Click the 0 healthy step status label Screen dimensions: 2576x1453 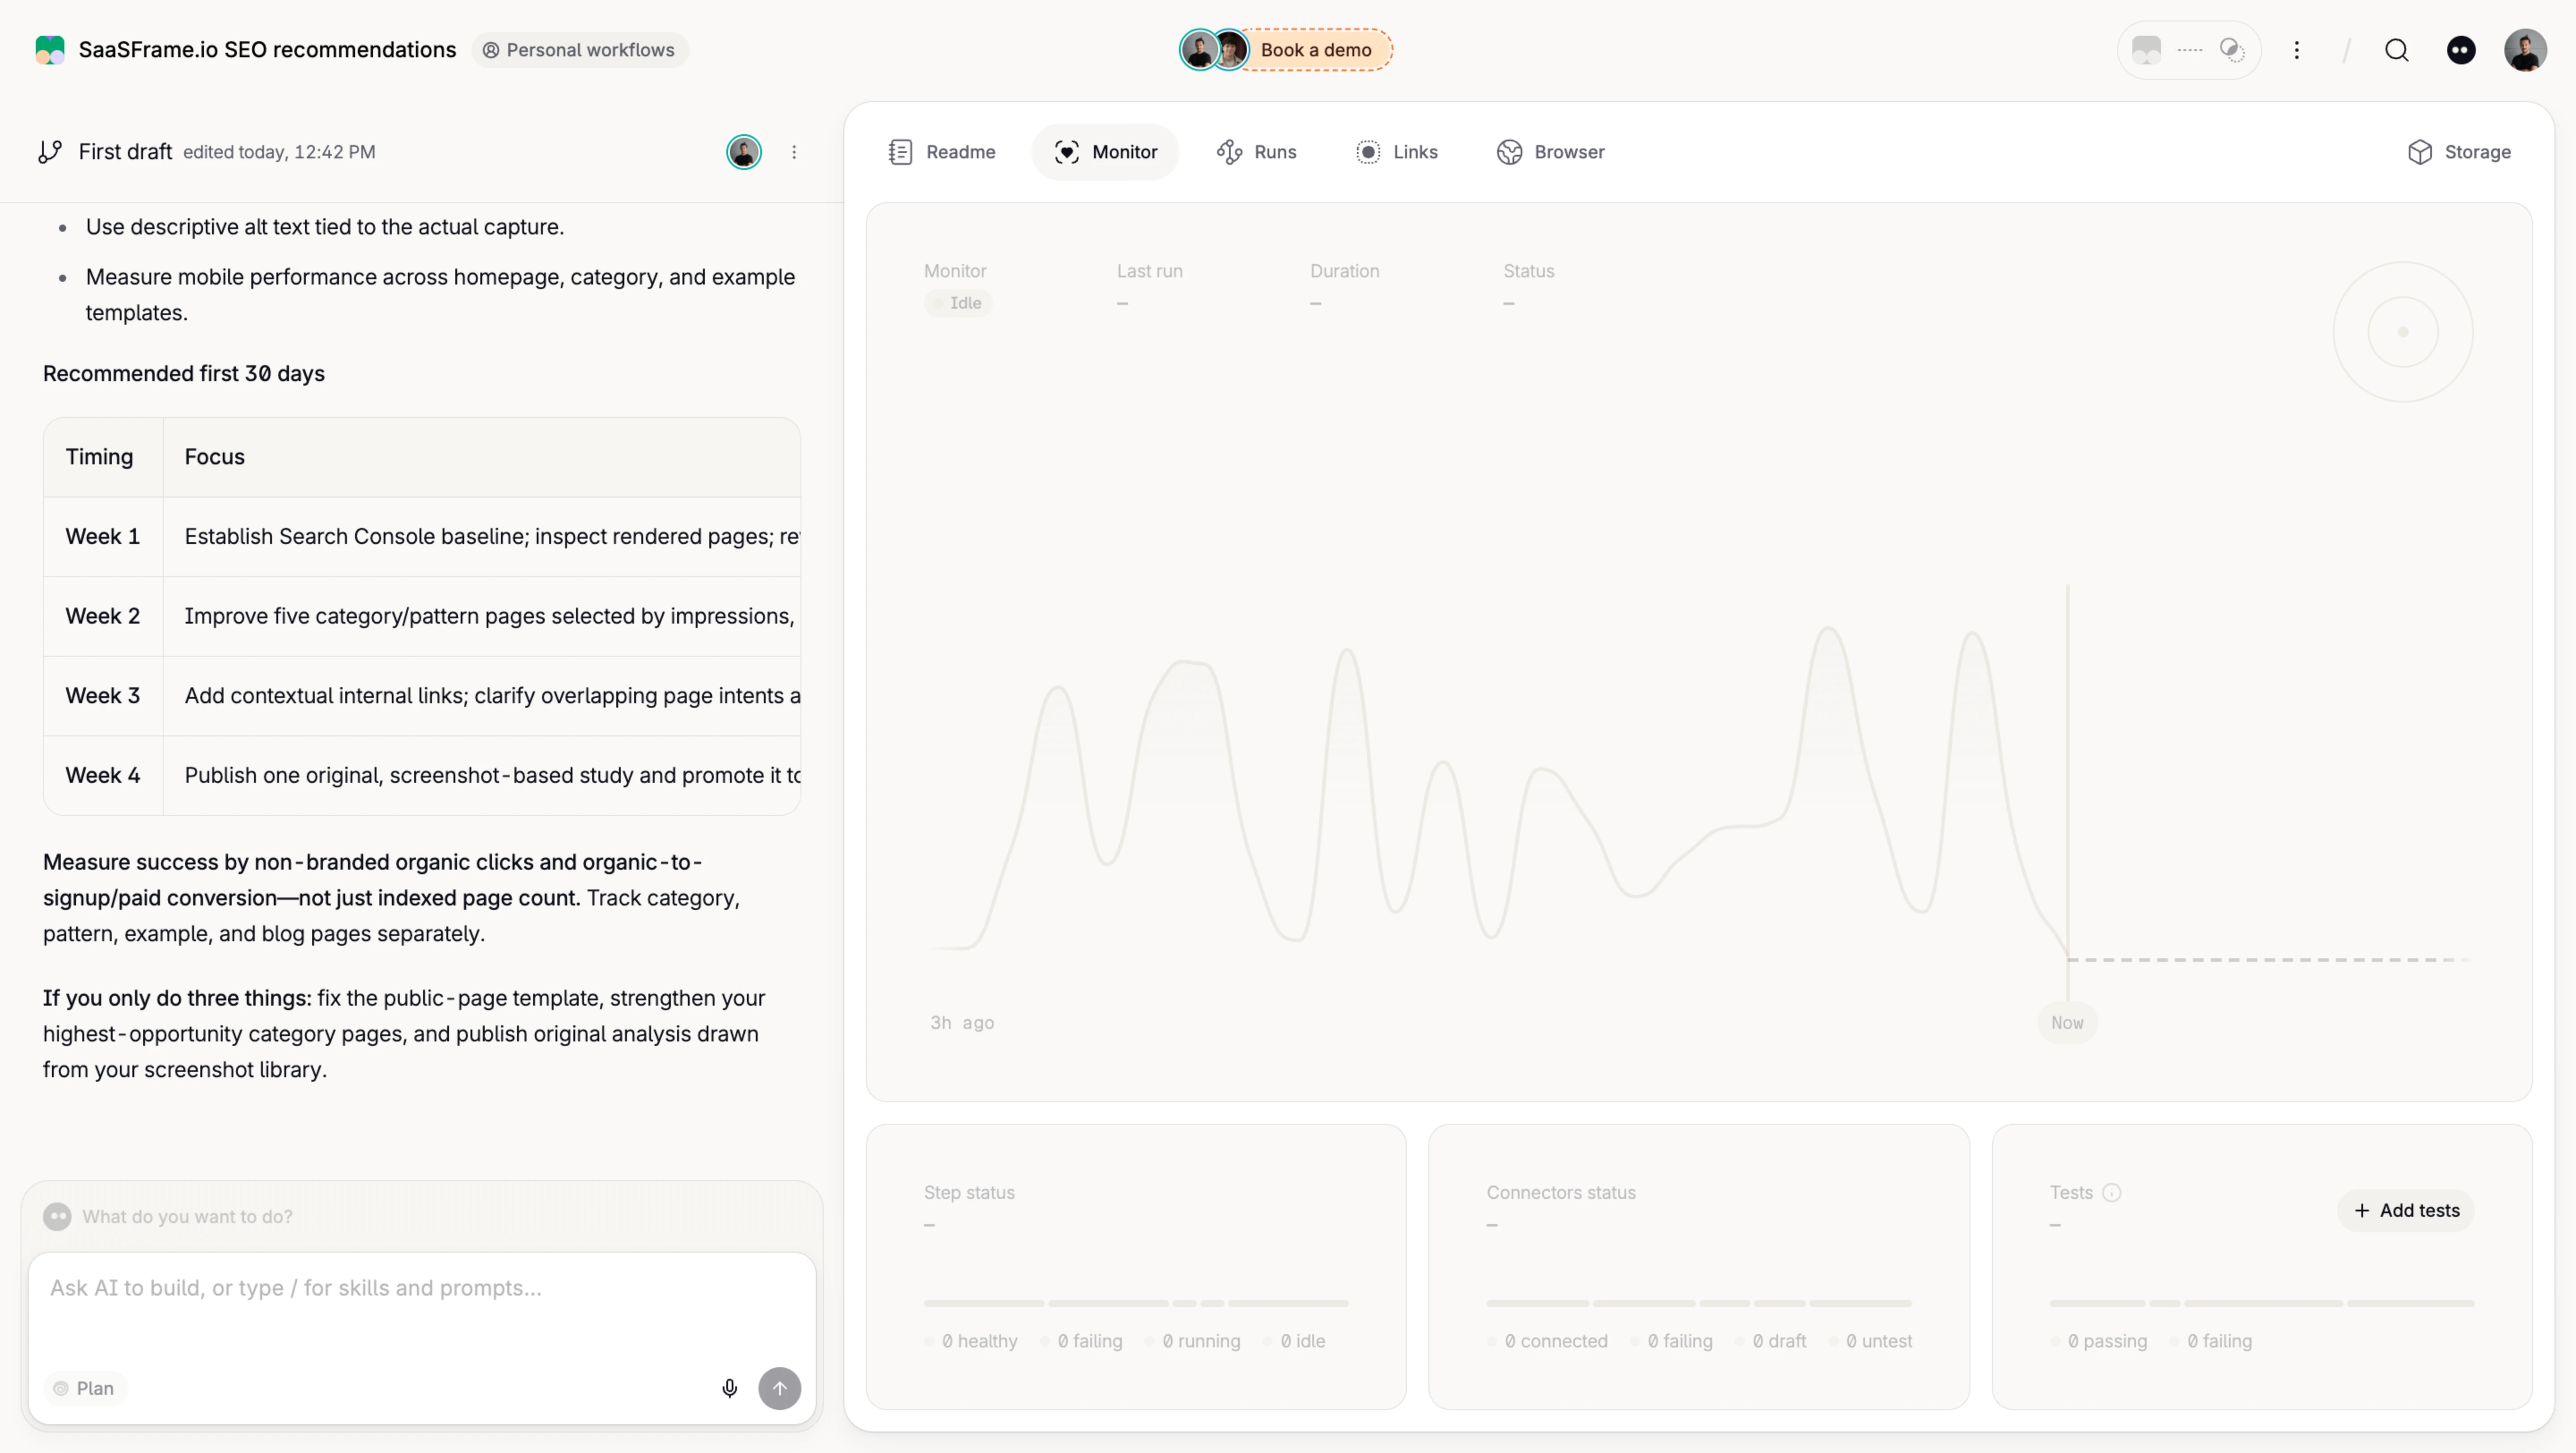tap(971, 1341)
